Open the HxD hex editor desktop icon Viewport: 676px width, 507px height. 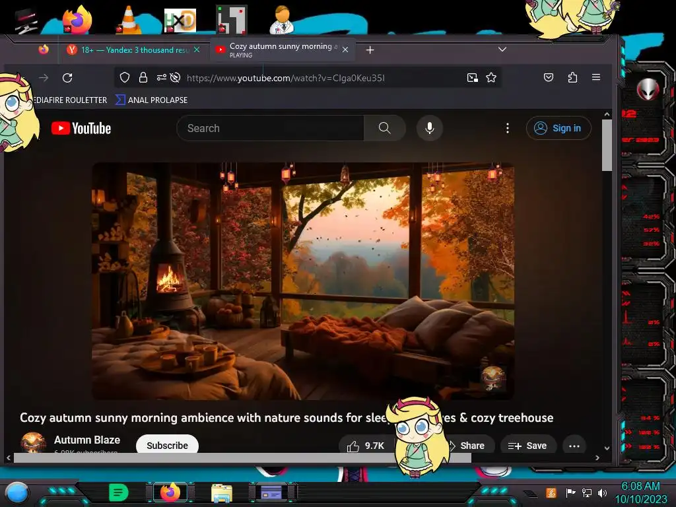point(180,20)
